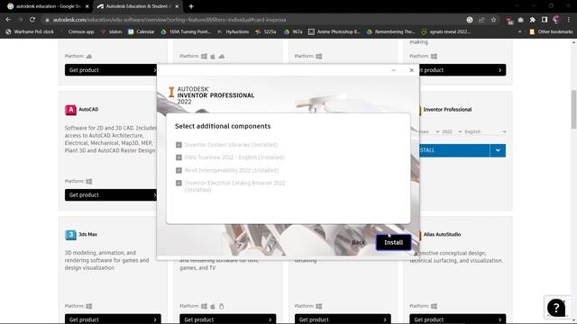The image size is (577, 324).
Task: Open the Extensions puzzle piece icon
Action: (533, 20)
